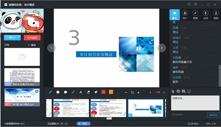This screenshot has width=221, height=127.
Task: Select the rectangle shape tool
Action: pos(58,92)
